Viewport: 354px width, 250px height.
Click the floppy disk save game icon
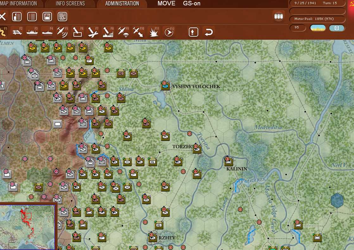[x=47, y=17]
